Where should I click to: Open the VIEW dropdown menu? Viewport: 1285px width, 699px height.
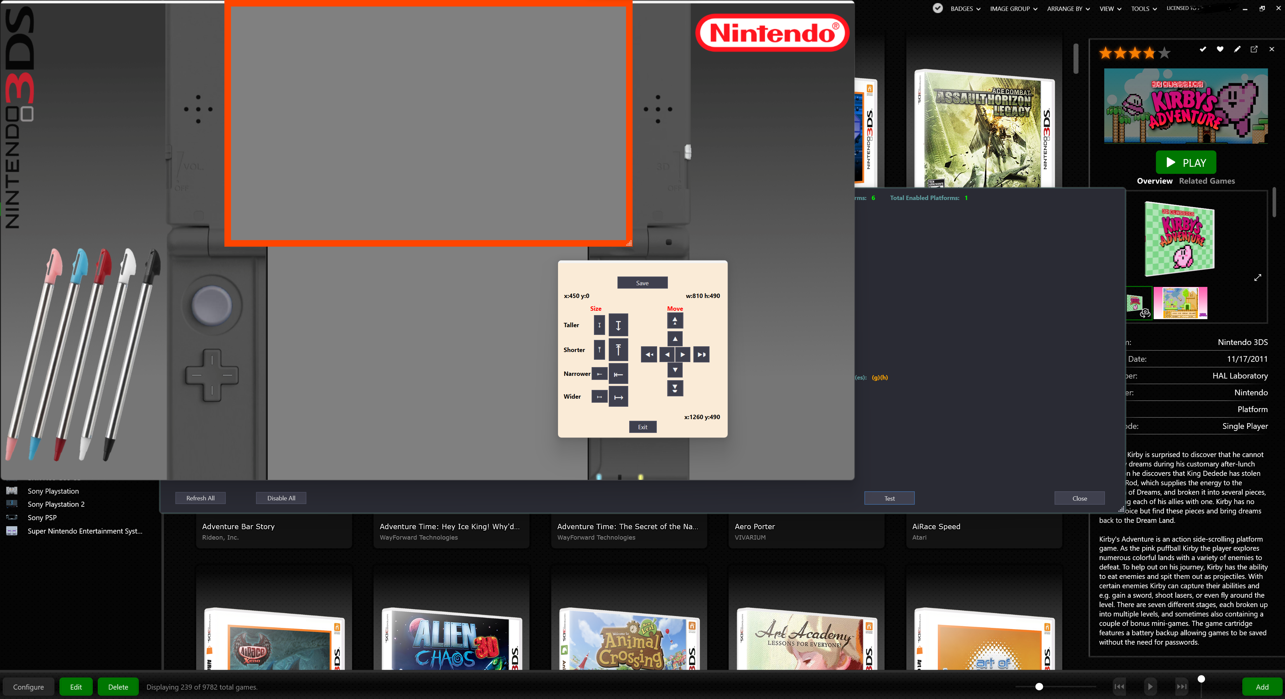[1110, 8]
